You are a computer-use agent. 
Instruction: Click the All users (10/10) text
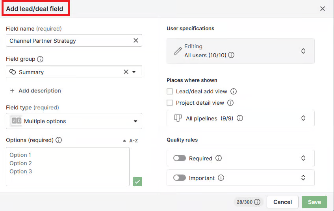click(x=205, y=55)
